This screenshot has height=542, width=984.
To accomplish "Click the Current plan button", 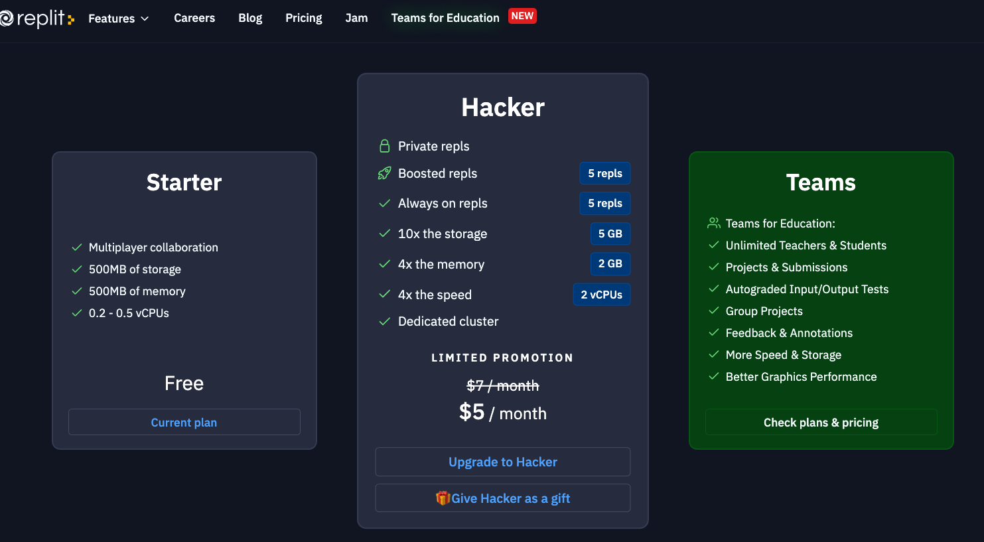I will click(184, 422).
